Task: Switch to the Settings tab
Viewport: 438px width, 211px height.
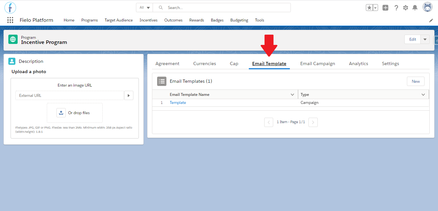Action: point(391,63)
